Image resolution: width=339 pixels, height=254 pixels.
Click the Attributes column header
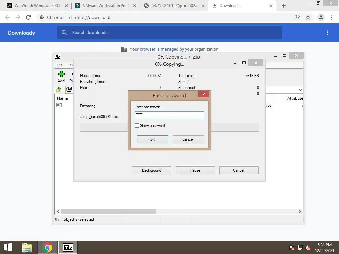coord(295,98)
